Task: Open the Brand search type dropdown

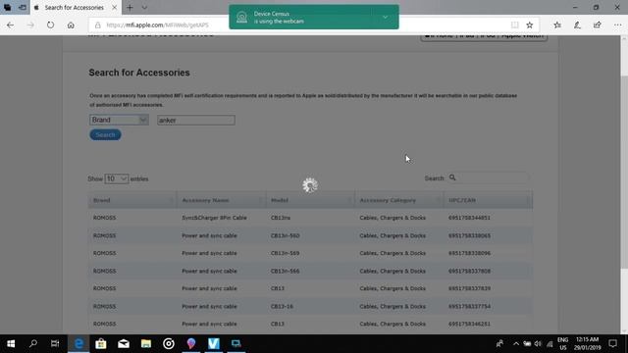Action: (119, 120)
